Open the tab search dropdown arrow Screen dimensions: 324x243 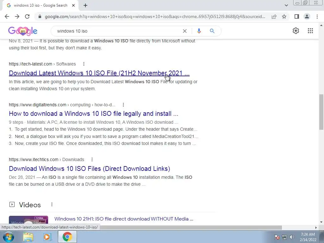286,5
